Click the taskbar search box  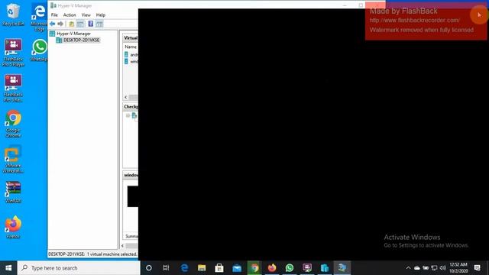(x=79, y=268)
